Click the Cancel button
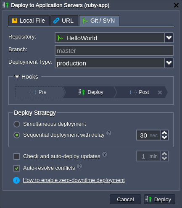 click(125, 199)
